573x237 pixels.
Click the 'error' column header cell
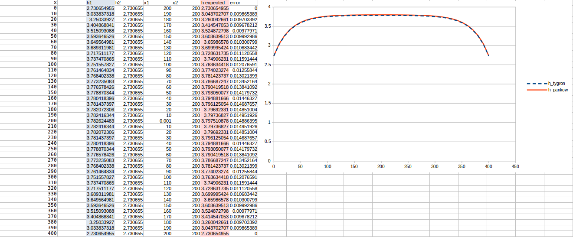tap(243, 3)
